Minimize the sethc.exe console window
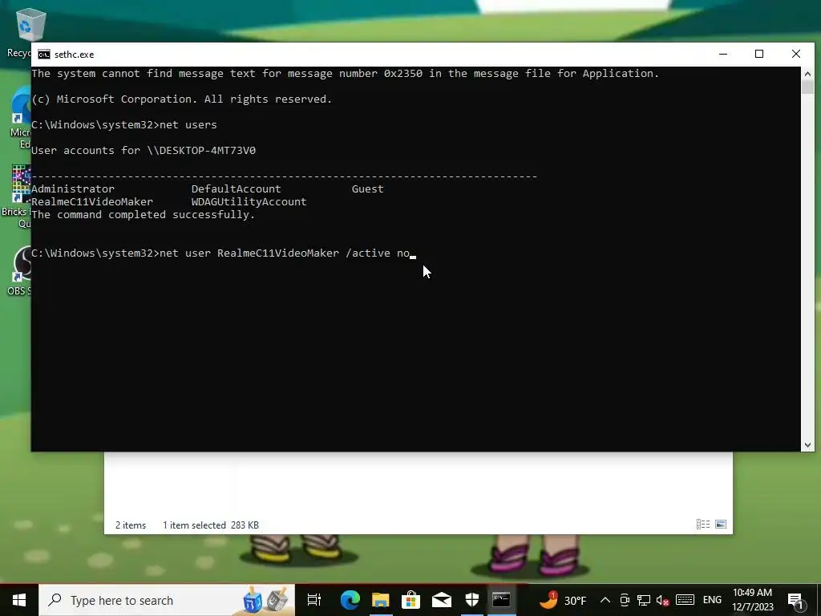The width and height of the screenshot is (821, 616). coord(723,54)
